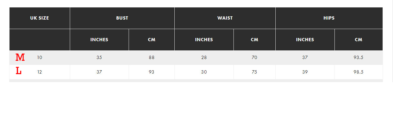Click the red M size label
Image resolution: width=393 pixels, height=126 pixels.
[x=20, y=58]
